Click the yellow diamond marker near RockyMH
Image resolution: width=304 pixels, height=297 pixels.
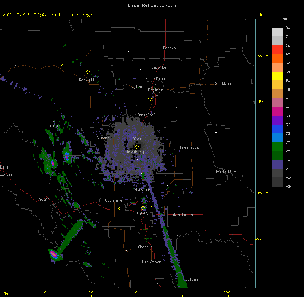[88, 72]
